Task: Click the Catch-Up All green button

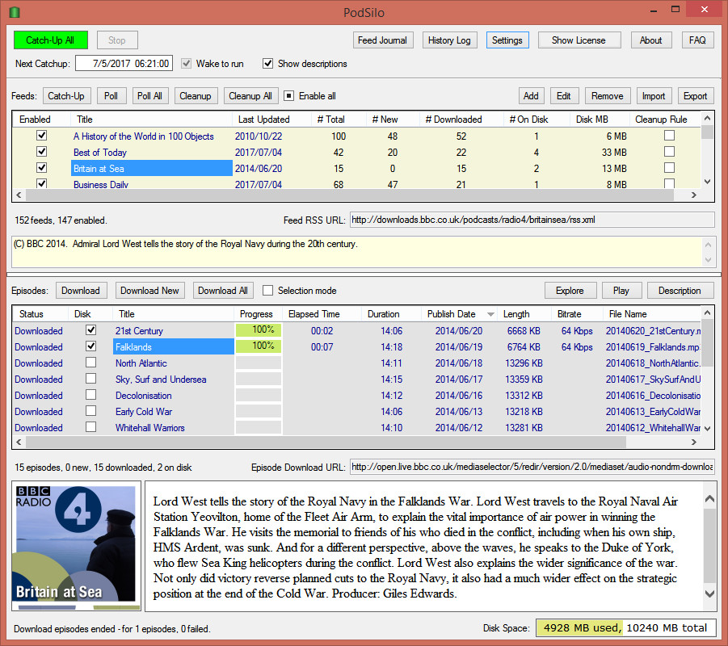Action: 50,40
